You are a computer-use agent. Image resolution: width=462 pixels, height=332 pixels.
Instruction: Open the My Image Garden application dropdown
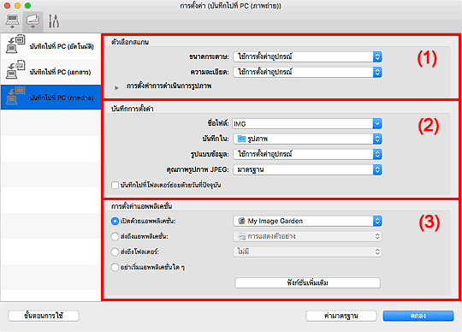click(307, 221)
